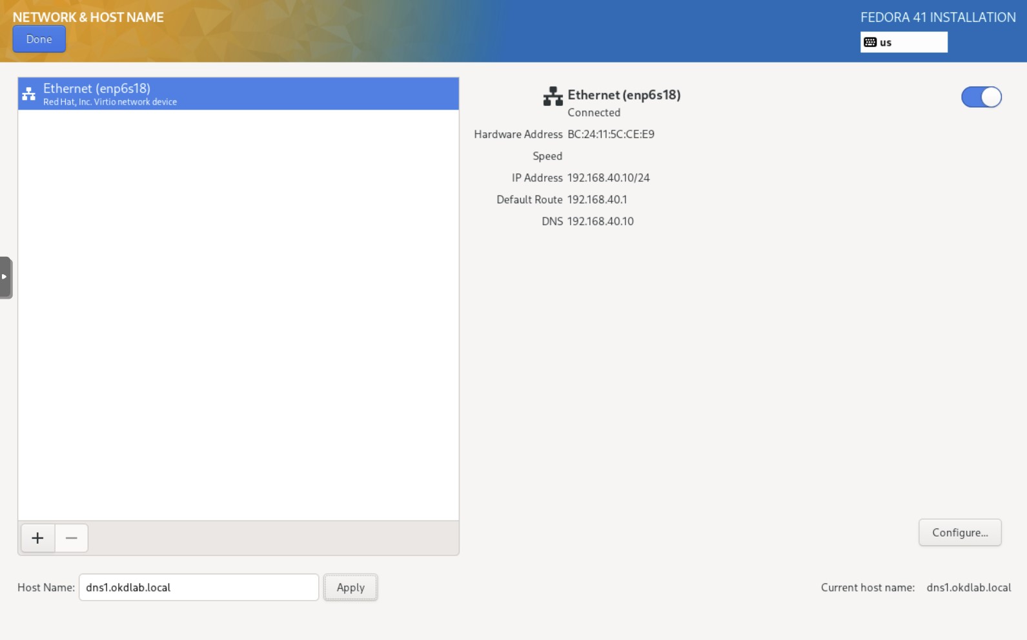The height and width of the screenshot is (640, 1027).
Task: Click the DNS 192.168.40.10 value
Action: click(x=600, y=221)
